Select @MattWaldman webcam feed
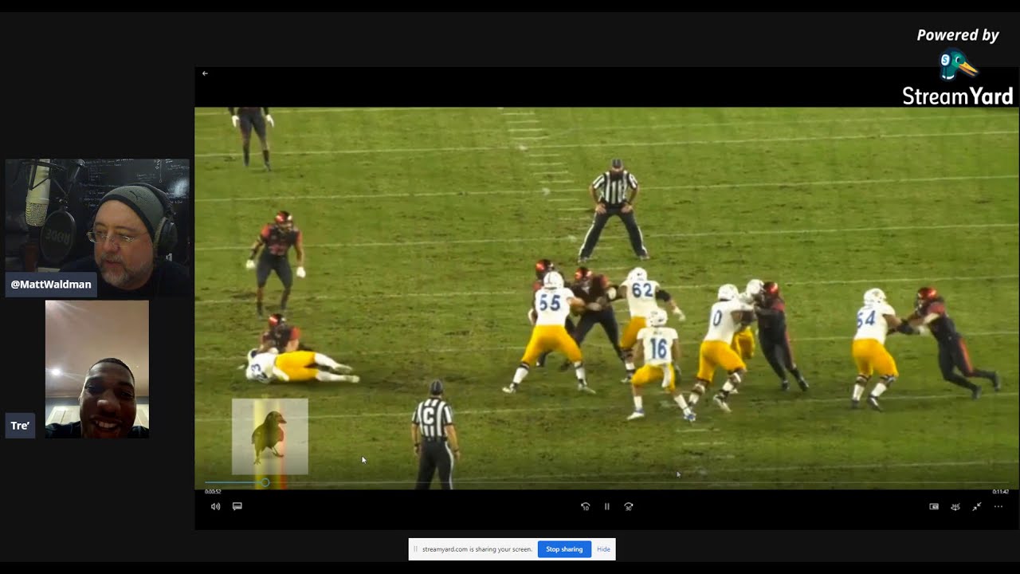Viewport: 1020px width, 574px height. pyautogui.click(x=97, y=227)
